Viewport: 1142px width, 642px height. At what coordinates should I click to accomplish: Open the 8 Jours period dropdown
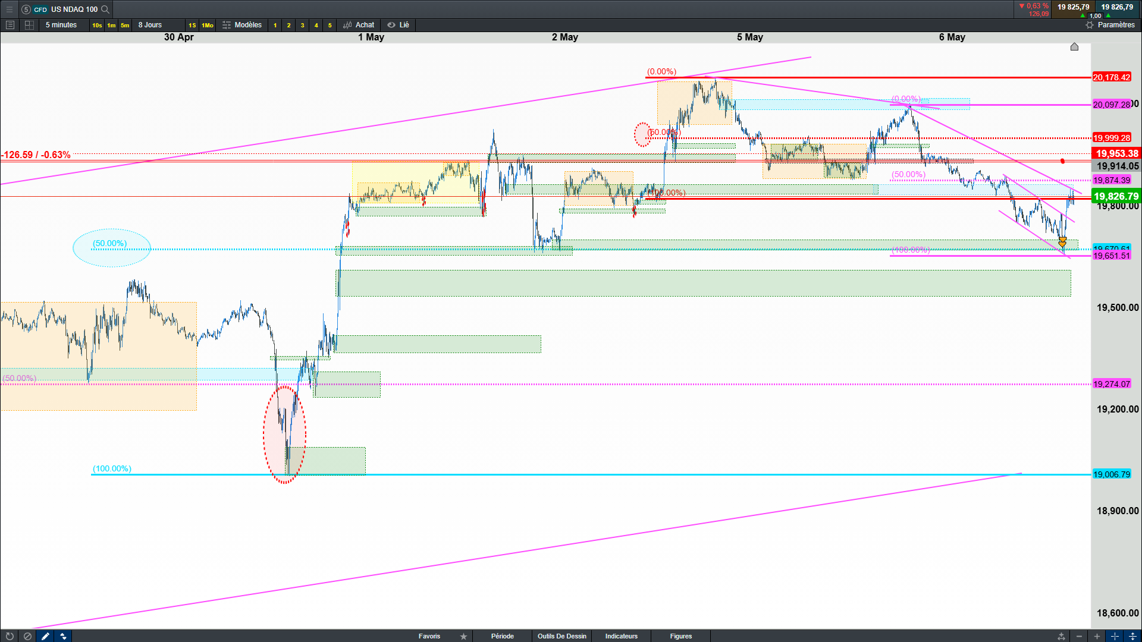pyautogui.click(x=150, y=25)
